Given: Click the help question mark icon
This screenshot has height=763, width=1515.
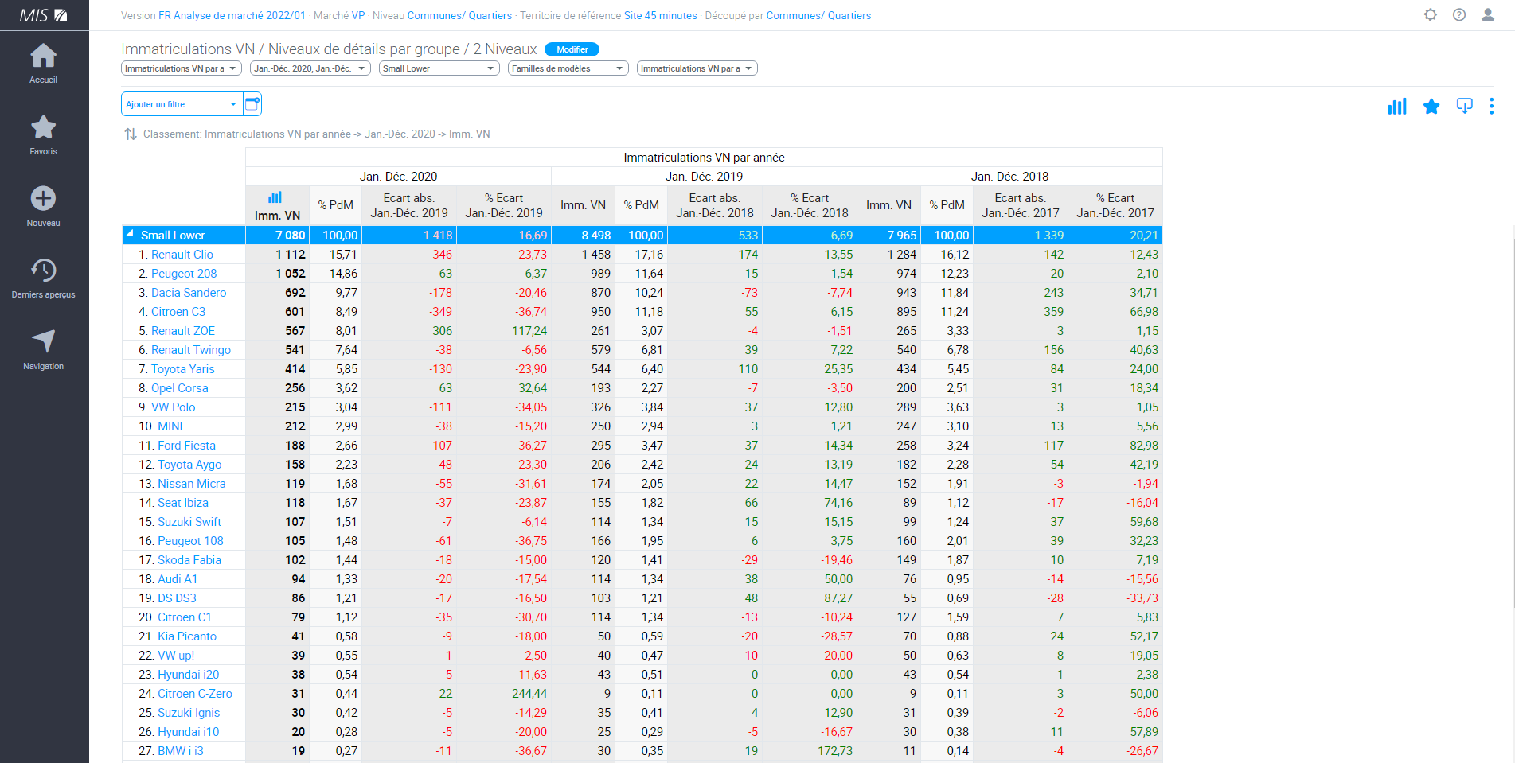Looking at the screenshot, I should point(1458,15).
